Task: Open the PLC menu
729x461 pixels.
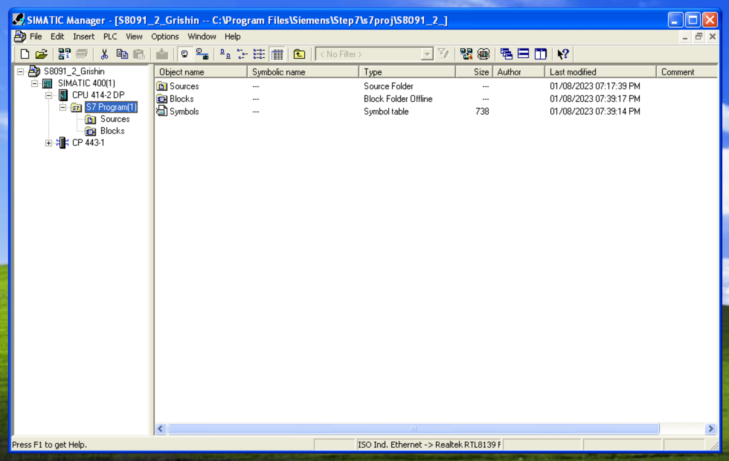Action: [110, 36]
